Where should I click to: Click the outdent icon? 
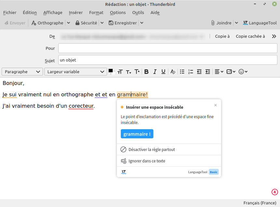tap(199, 72)
